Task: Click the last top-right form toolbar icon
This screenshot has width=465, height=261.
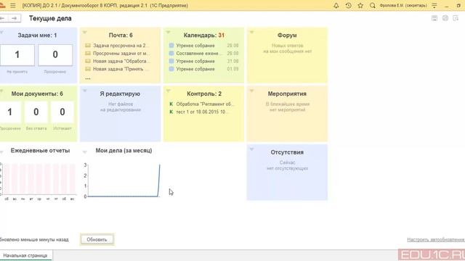Action: [x=456, y=18]
